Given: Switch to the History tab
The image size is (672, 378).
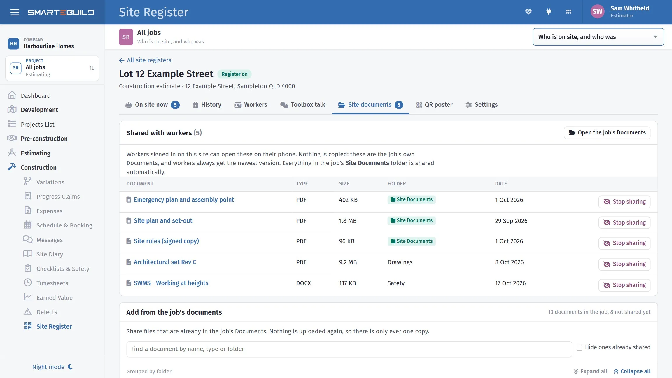Looking at the screenshot, I should [x=207, y=105].
